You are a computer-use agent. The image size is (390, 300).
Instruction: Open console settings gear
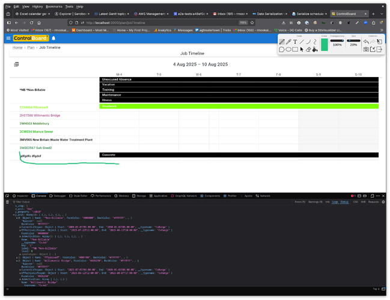pos(383,202)
